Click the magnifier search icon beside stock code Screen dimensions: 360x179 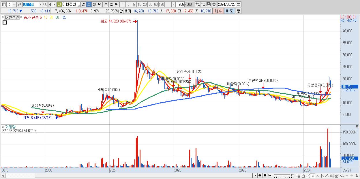pos(45,4)
